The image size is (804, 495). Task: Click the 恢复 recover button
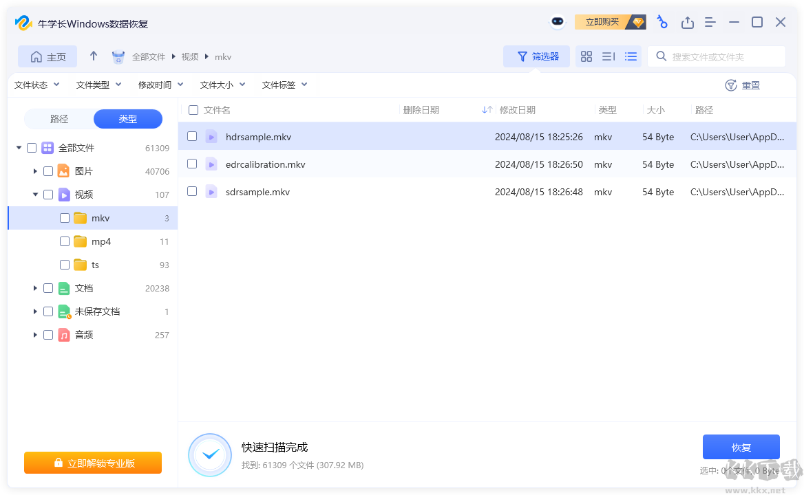point(741,447)
